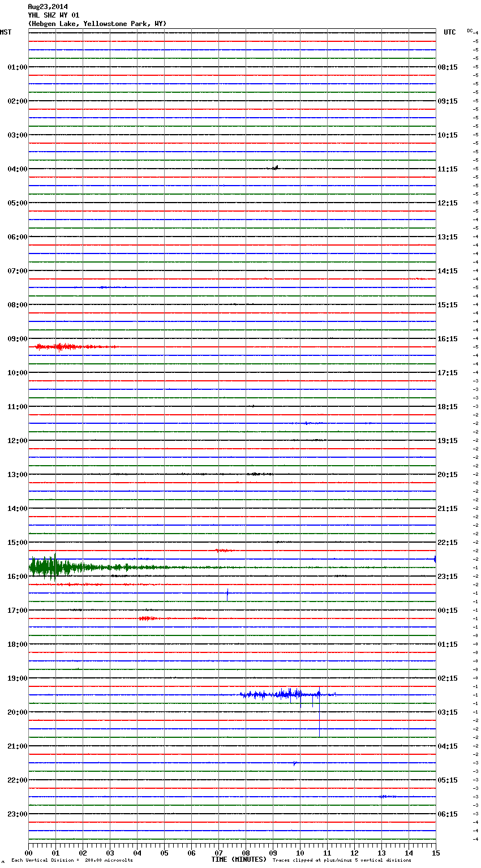
Task: Select the small blue spike after 16:00
Action: (x=227, y=594)
